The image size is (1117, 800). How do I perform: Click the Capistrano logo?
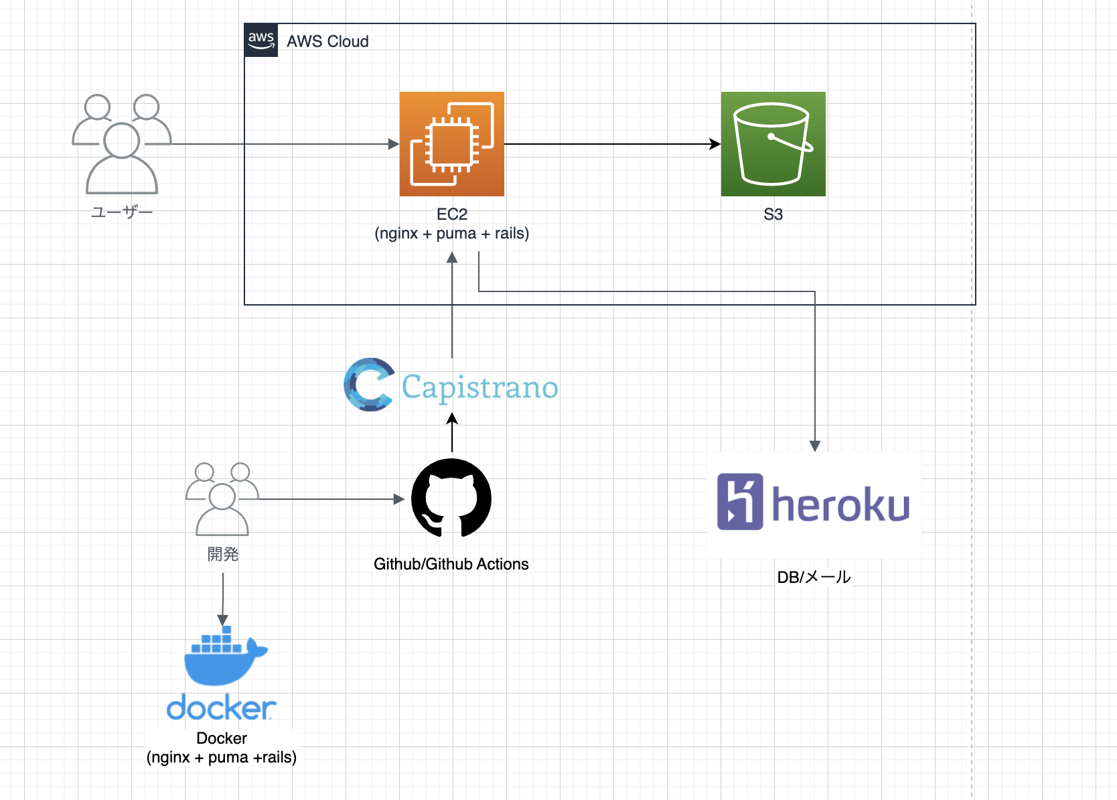450,385
